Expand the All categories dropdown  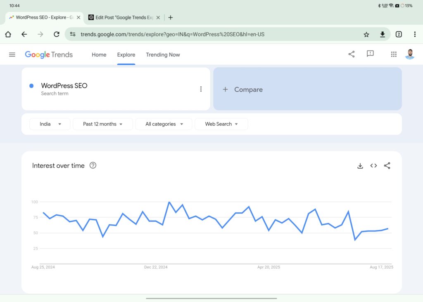pos(164,124)
